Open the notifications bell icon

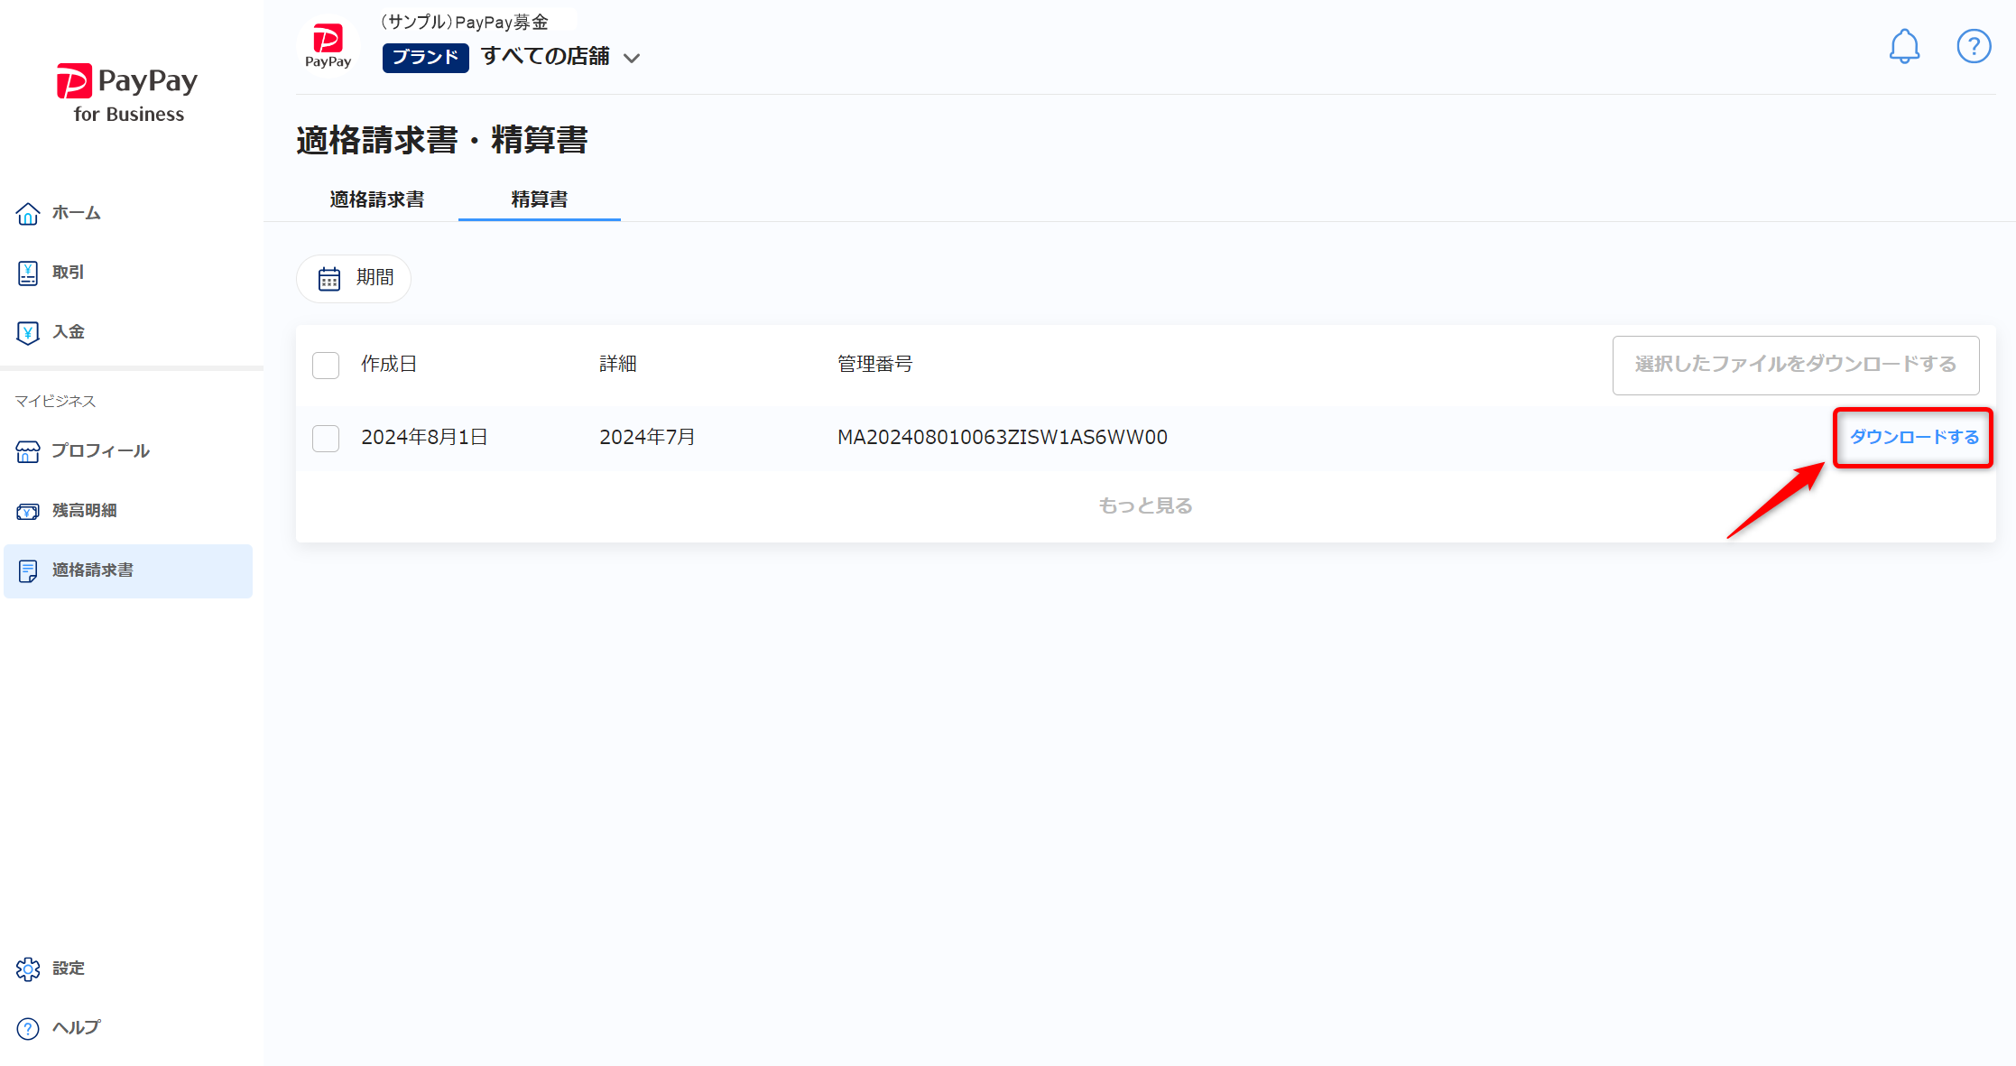[1904, 46]
